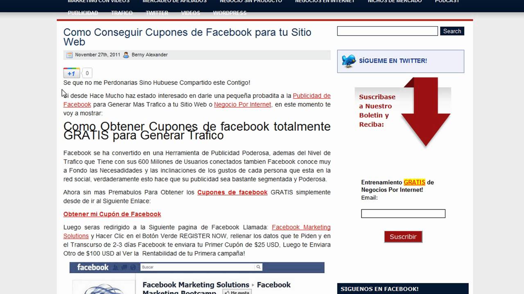Open the MERCADEO DE AFILIADOS menu

tap(174, 2)
